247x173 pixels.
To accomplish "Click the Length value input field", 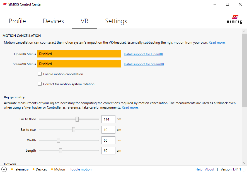I will coord(108,151).
